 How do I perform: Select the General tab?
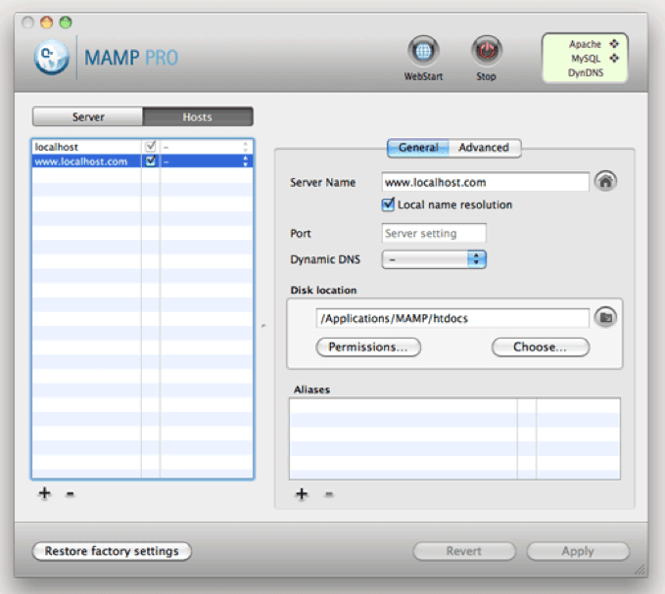point(418,148)
